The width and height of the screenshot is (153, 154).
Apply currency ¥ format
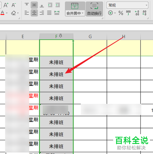[x=110, y=13]
